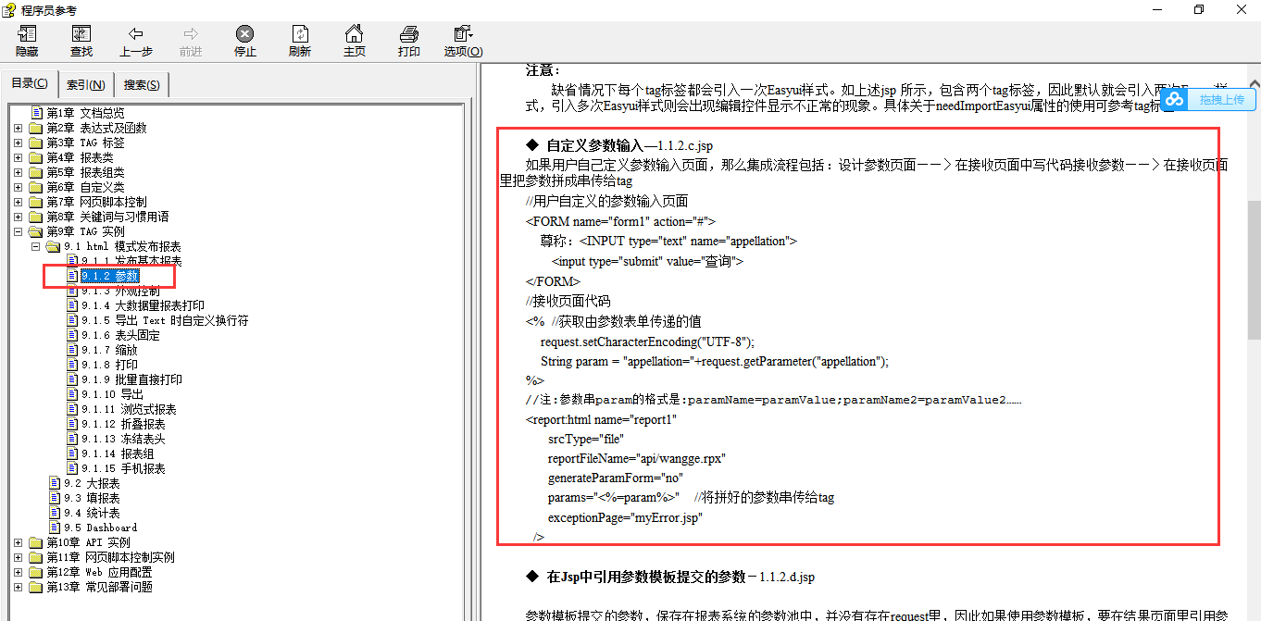This screenshot has width=1261, height=621.
Task: Click the 隐藏 (Hide) toolbar icon
Action: pyautogui.click(x=27, y=42)
